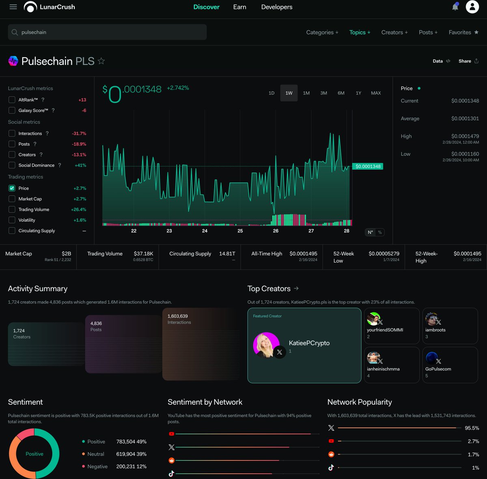Check the Volatility box

(x=12, y=220)
